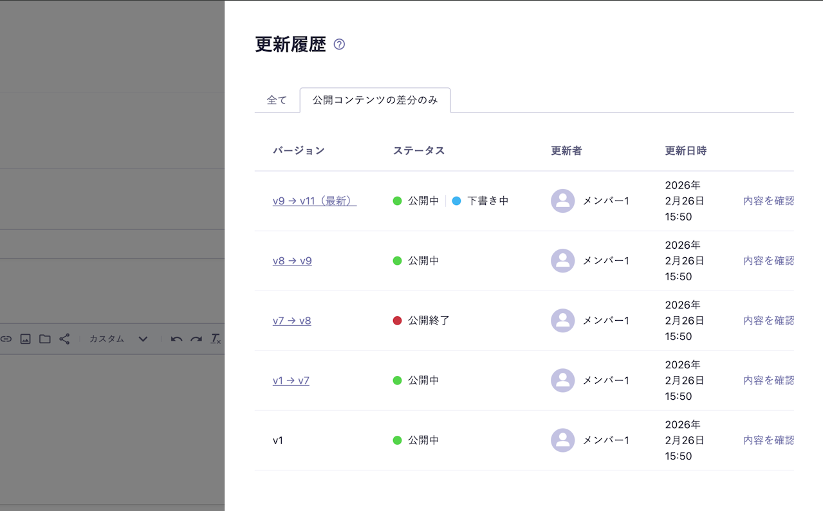Screen dimensions: 823x511
Task: Undo the last edit using the undo arrow
Action: (x=176, y=339)
